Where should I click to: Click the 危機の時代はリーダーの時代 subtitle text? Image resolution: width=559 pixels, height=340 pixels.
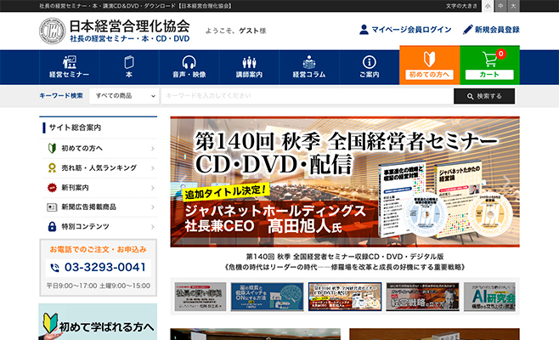[x=345, y=267]
